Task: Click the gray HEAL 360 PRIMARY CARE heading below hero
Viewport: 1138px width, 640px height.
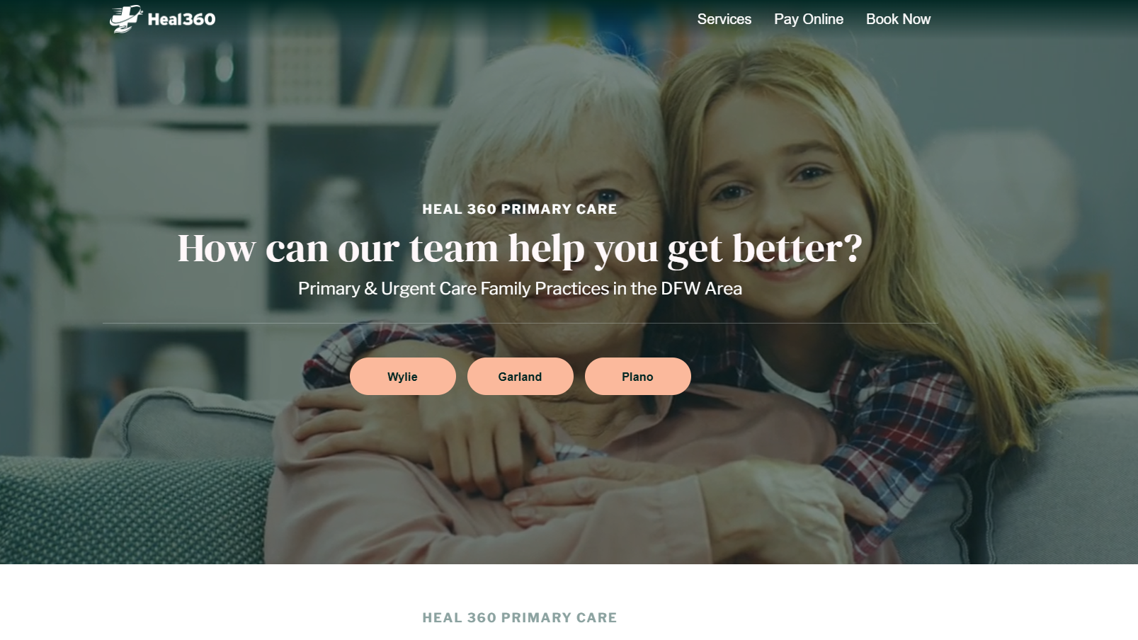Action: pyautogui.click(x=520, y=618)
